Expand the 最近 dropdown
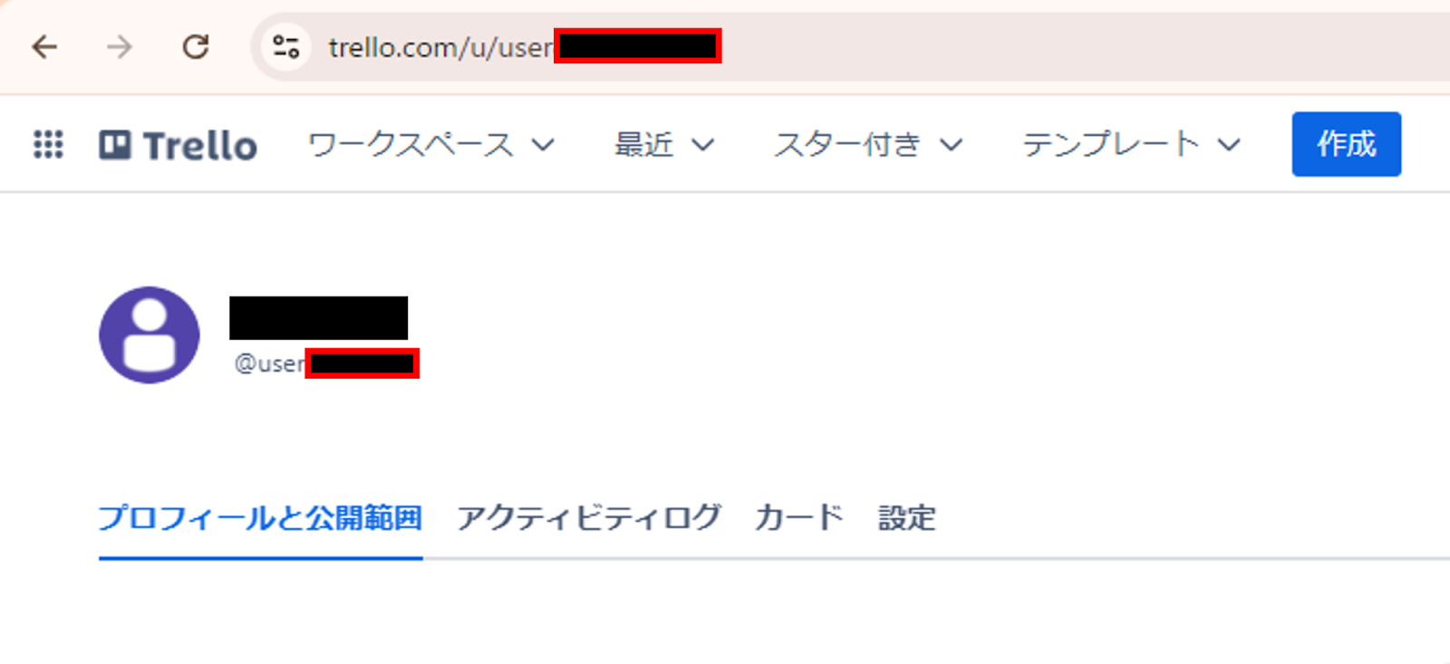 pyautogui.click(x=664, y=145)
